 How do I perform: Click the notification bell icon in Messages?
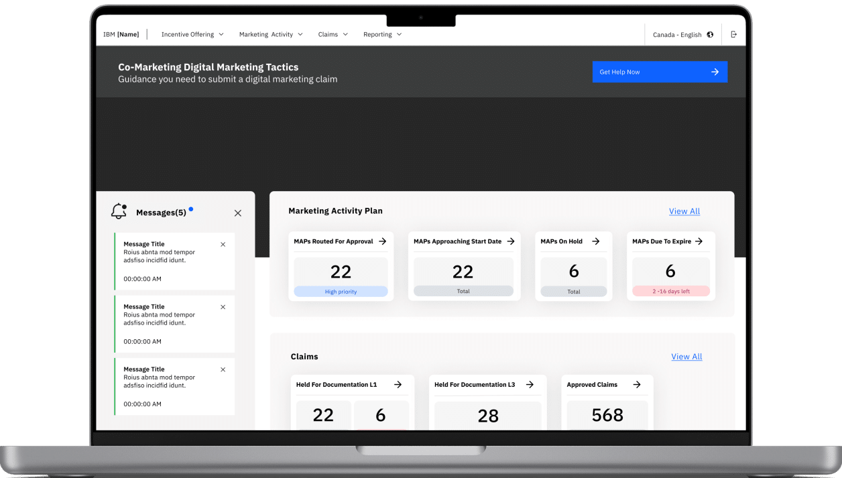[119, 211]
